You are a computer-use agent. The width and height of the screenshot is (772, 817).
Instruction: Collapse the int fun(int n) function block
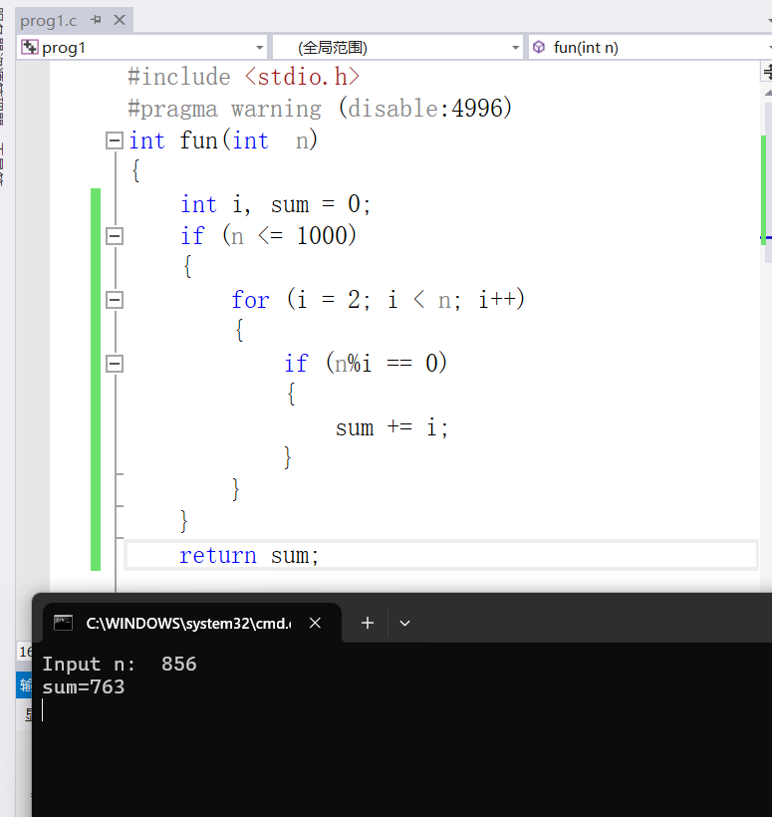point(115,140)
